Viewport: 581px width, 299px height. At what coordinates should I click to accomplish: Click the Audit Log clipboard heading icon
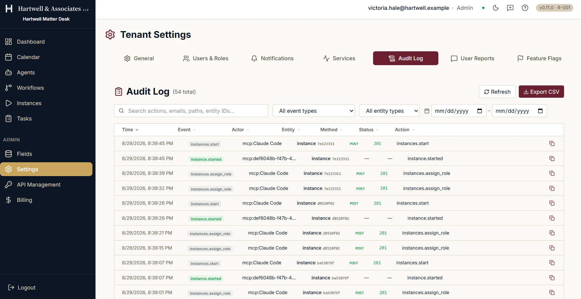click(119, 92)
